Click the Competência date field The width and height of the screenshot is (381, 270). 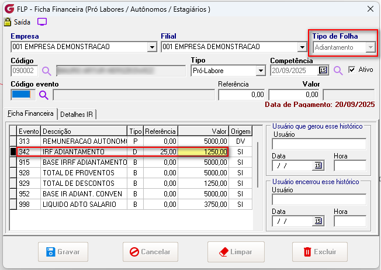pyautogui.click(x=295, y=71)
